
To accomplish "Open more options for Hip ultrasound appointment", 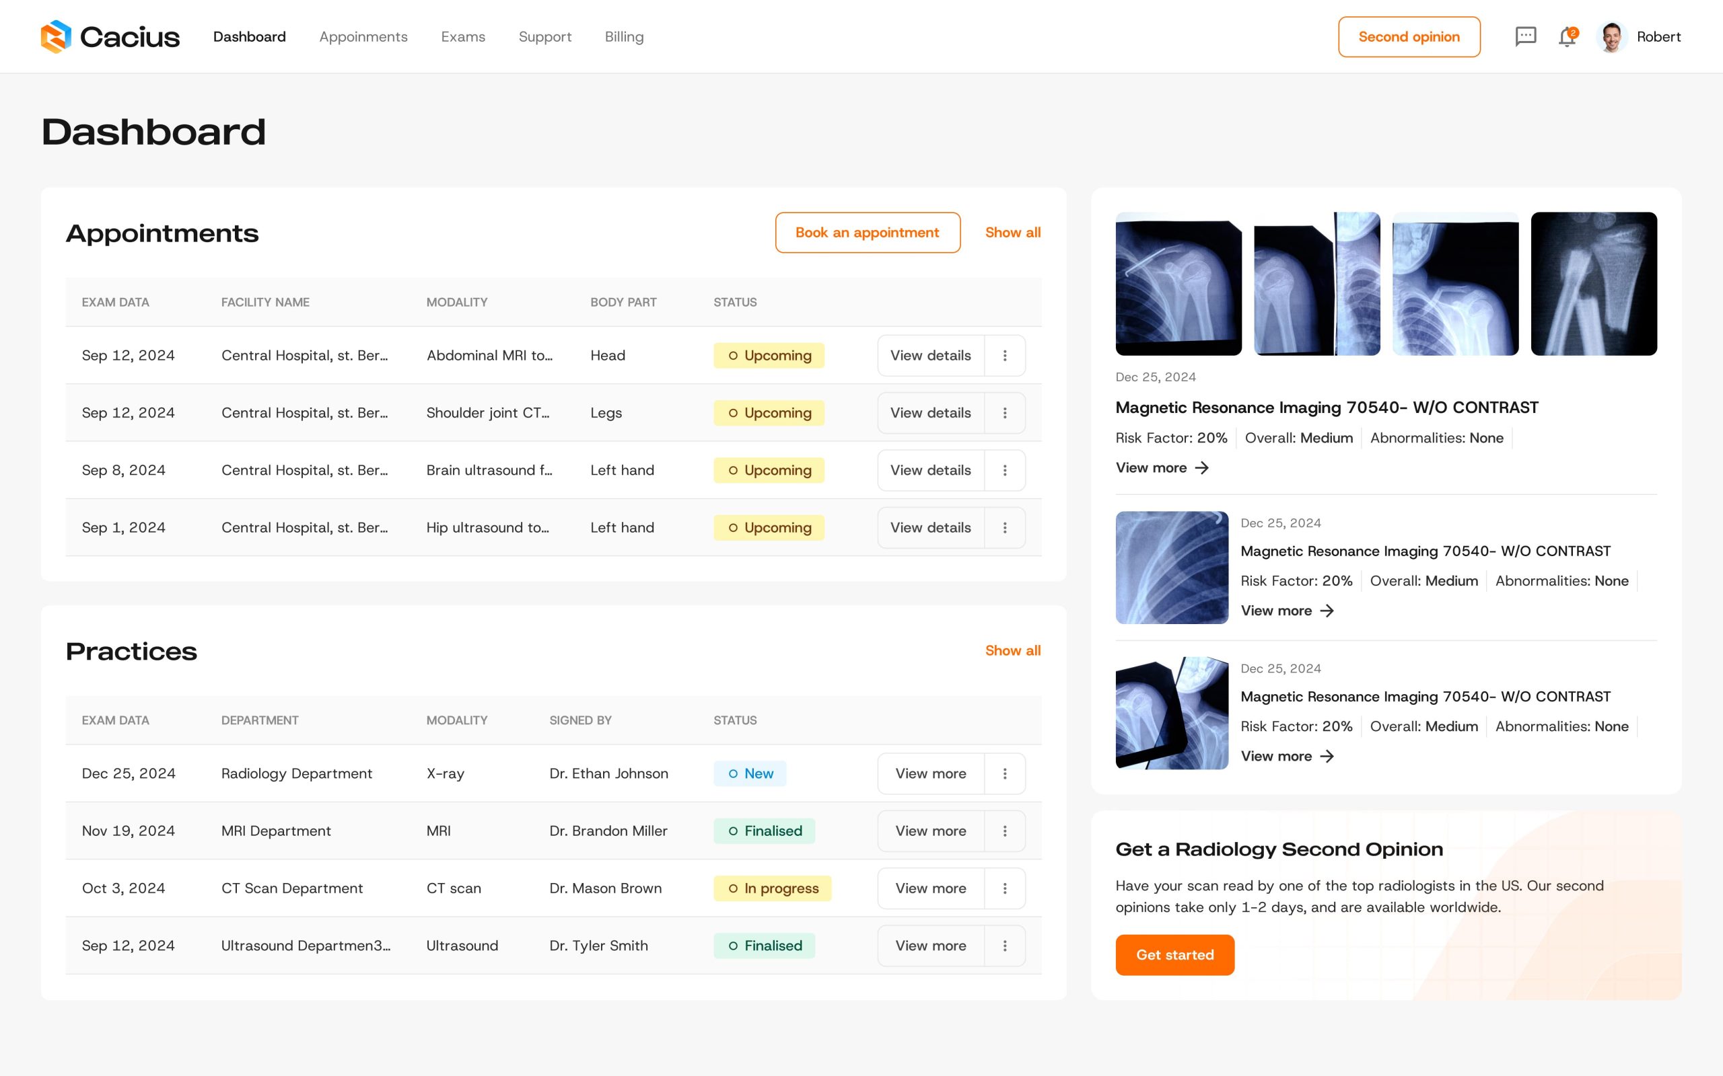I will [1005, 527].
